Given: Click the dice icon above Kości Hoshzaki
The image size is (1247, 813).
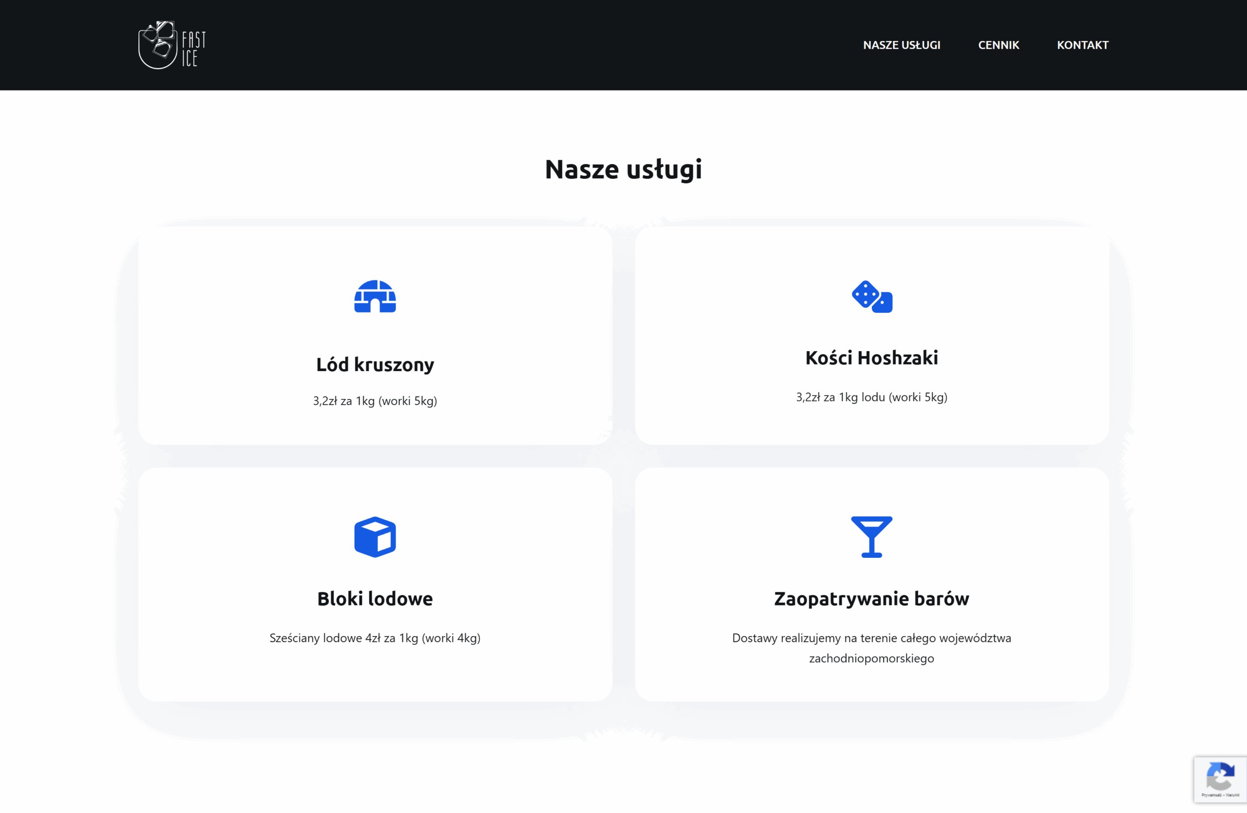Looking at the screenshot, I should click(x=871, y=297).
